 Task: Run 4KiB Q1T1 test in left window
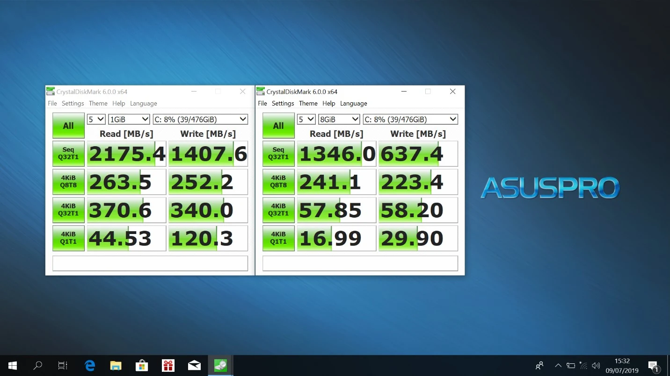[x=68, y=238]
